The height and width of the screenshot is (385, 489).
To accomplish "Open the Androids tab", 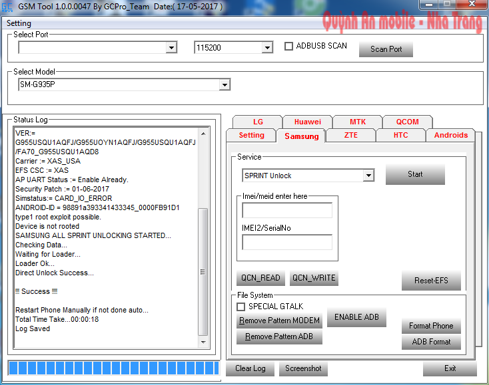I will point(451,135).
